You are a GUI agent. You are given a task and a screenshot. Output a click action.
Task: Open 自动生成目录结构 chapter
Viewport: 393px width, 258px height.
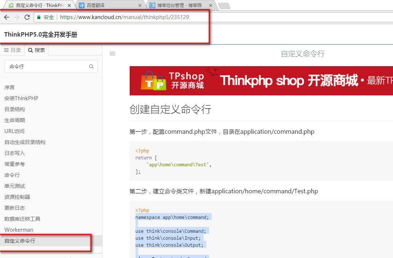(x=25, y=142)
